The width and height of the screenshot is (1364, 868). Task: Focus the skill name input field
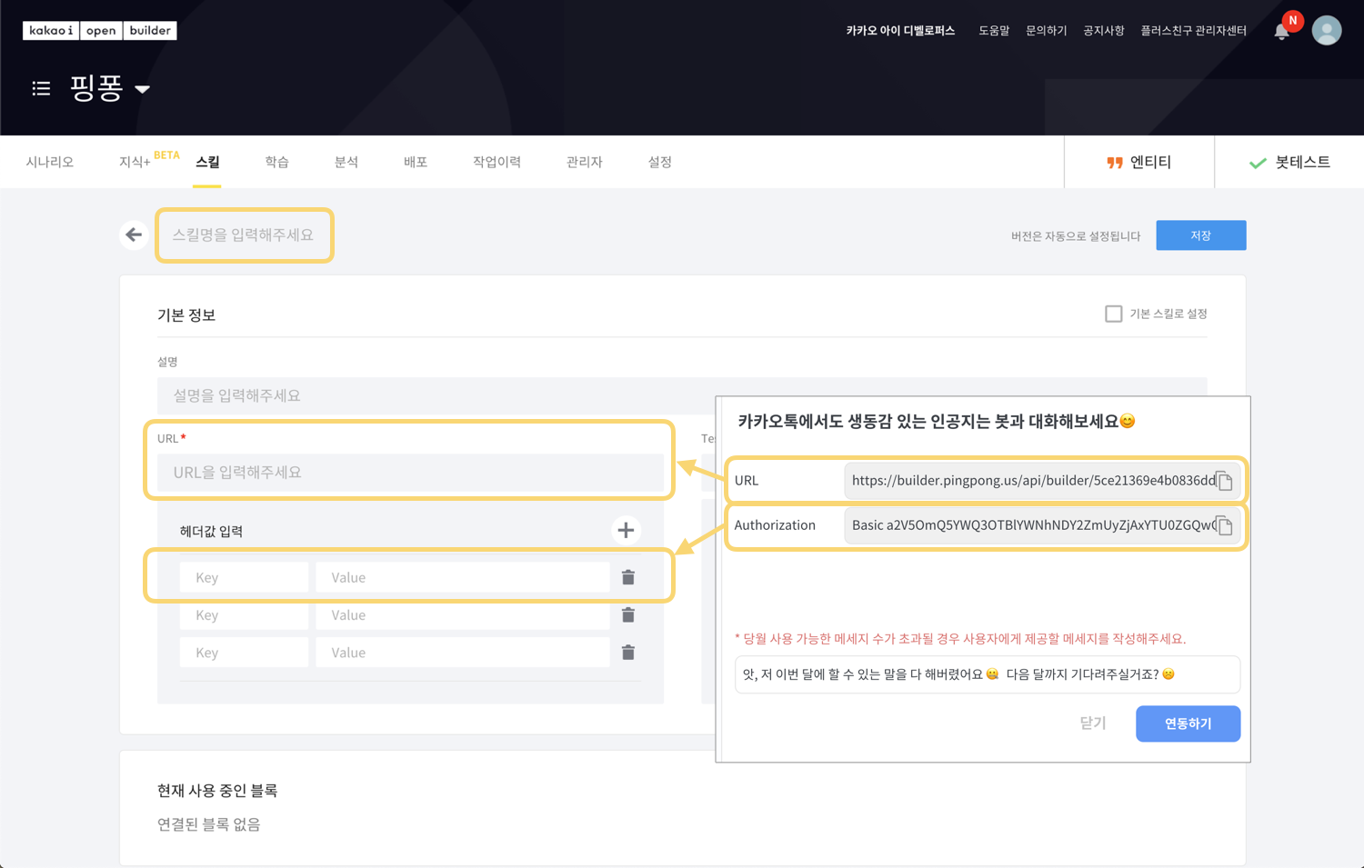point(245,235)
